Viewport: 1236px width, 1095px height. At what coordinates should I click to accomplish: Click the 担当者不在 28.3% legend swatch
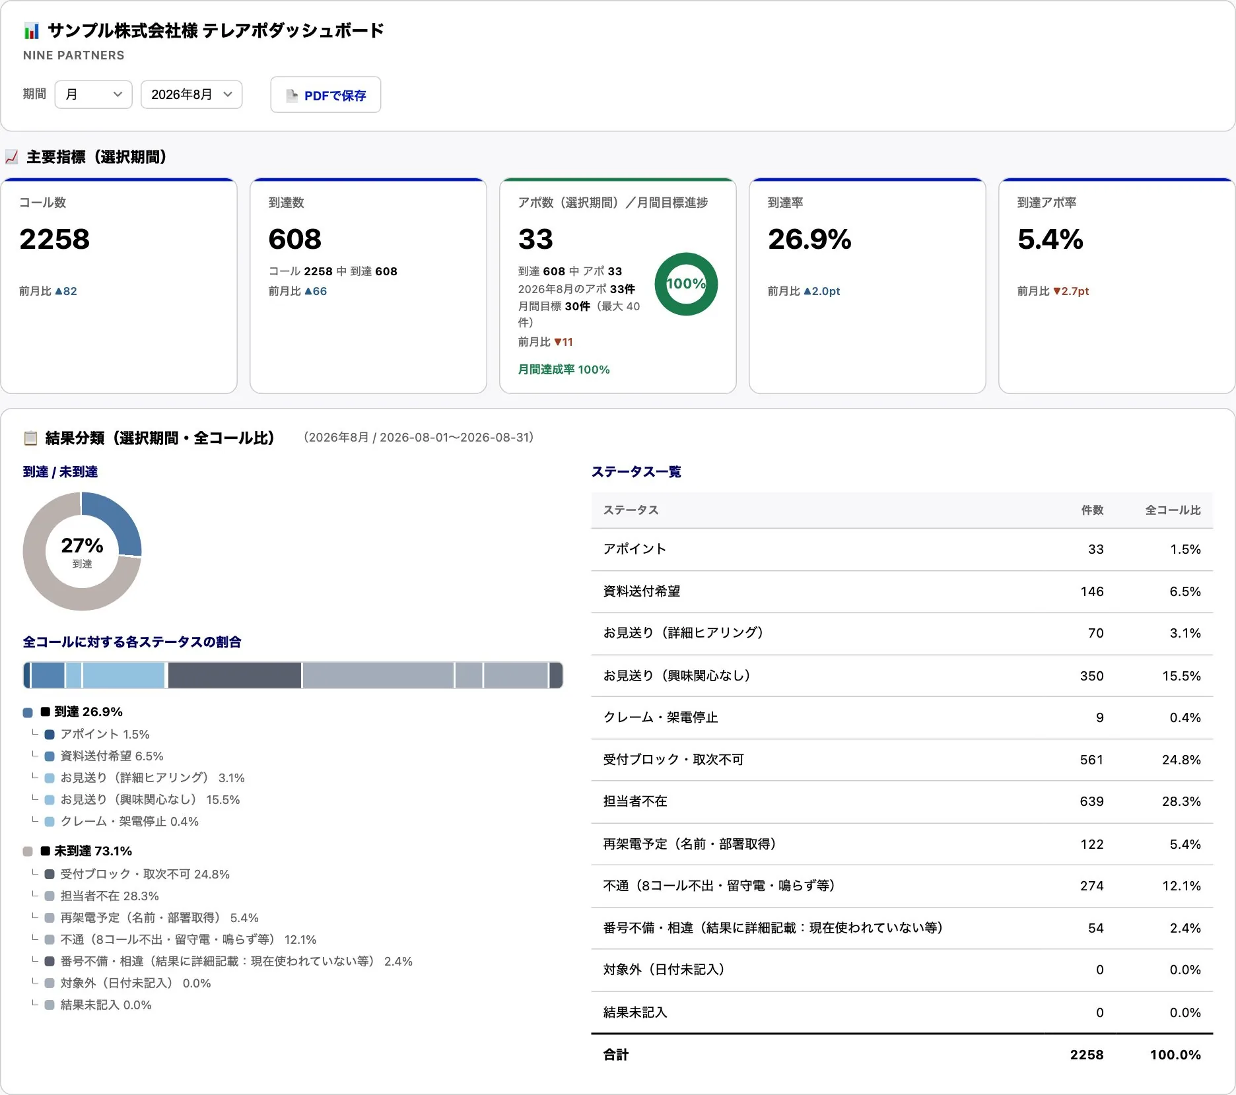(x=50, y=896)
